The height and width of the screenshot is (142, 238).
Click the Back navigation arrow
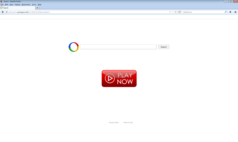(3, 12)
